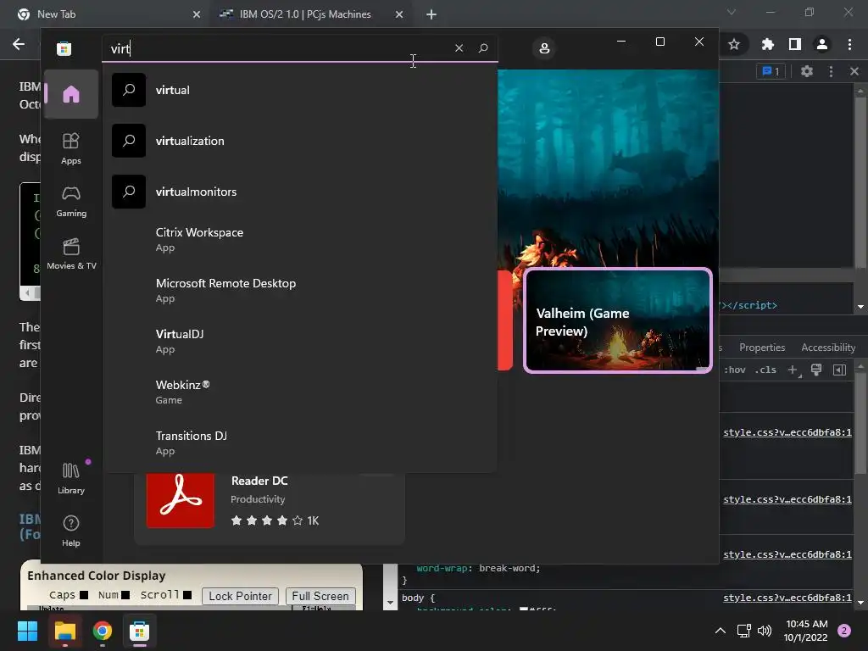
Task: Open Chrome profile avatar
Action: 822,44
